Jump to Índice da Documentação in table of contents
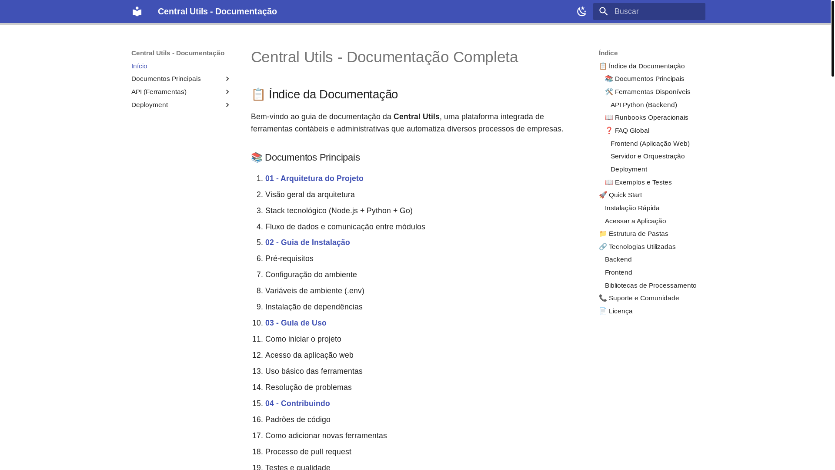This screenshot has width=835, height=470. pos(642,66)
